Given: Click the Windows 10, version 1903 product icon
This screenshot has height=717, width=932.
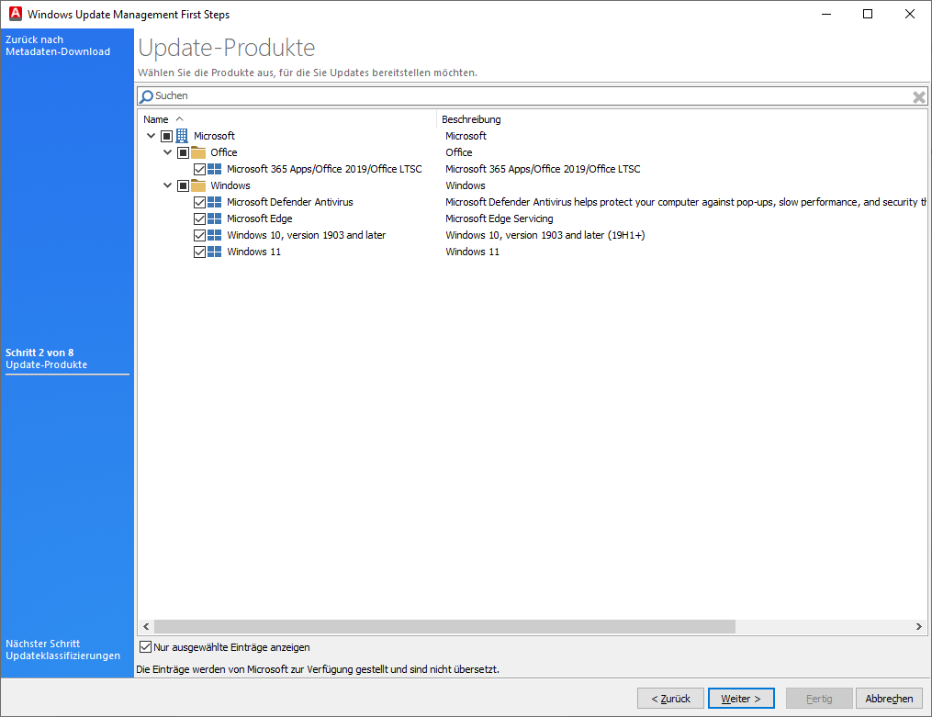Looking at the screenshot, I should pos(216,234).
